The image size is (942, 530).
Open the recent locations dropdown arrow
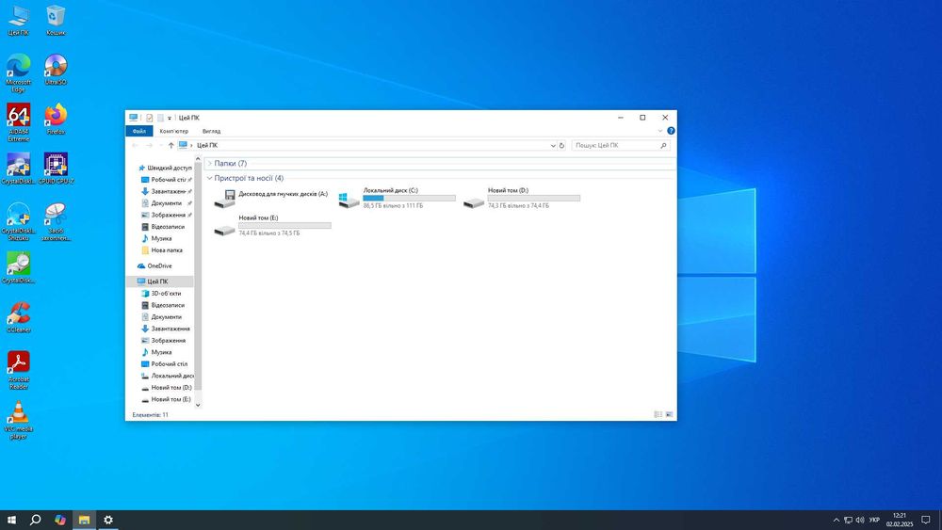point(160,145)
